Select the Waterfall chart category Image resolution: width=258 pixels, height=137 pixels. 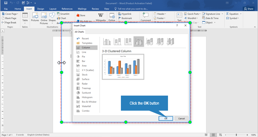click(87, 106)
